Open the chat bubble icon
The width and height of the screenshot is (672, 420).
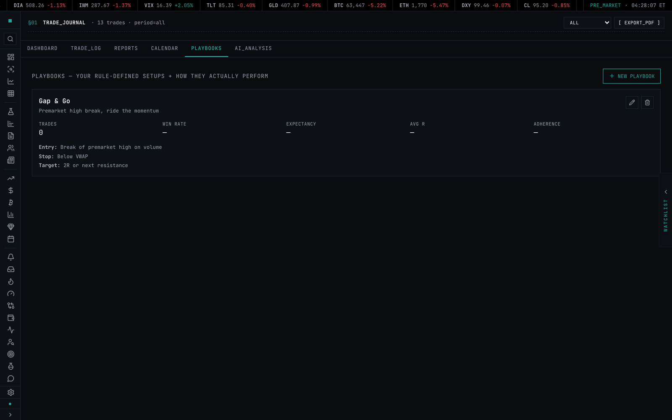(10, 378)
